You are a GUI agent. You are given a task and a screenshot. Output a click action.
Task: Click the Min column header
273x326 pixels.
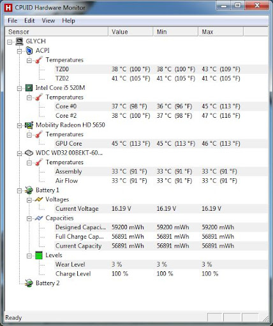(x=176, y=32)
